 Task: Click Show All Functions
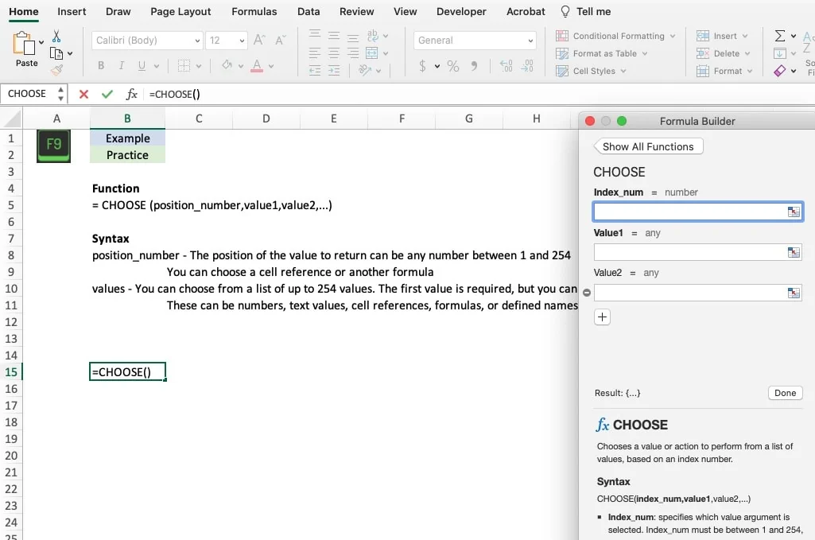coord(648,146)
